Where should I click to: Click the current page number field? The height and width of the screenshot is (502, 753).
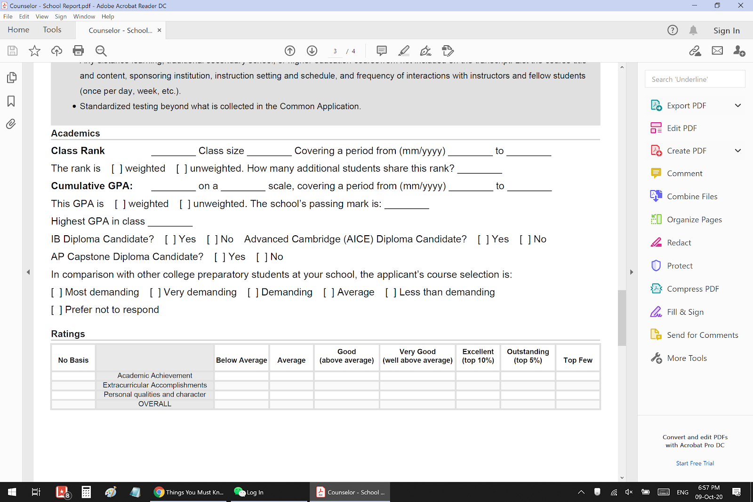(x=335, y=51)
